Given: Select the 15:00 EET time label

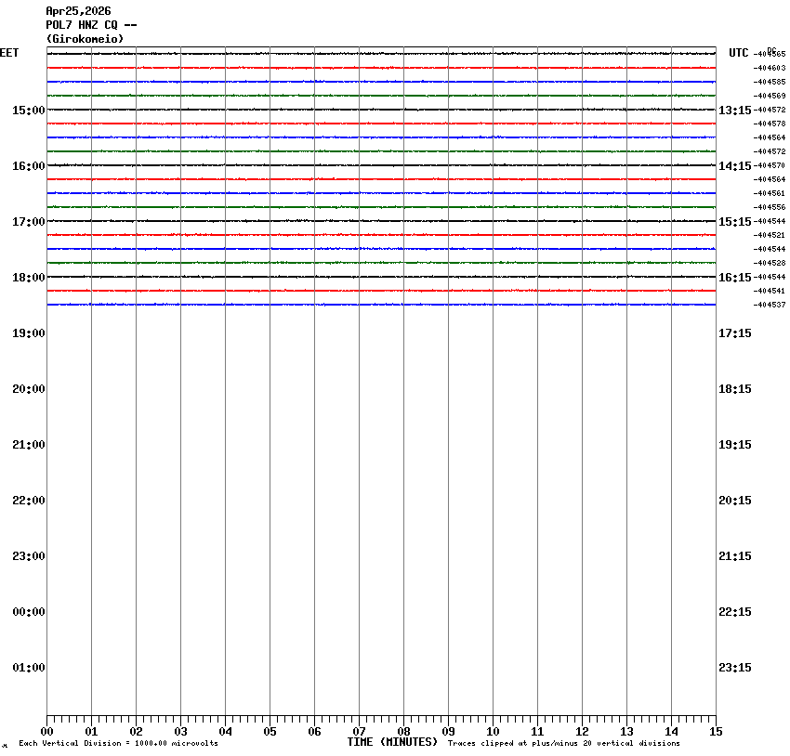Looking at the screenshot, I should coord(28,111).
